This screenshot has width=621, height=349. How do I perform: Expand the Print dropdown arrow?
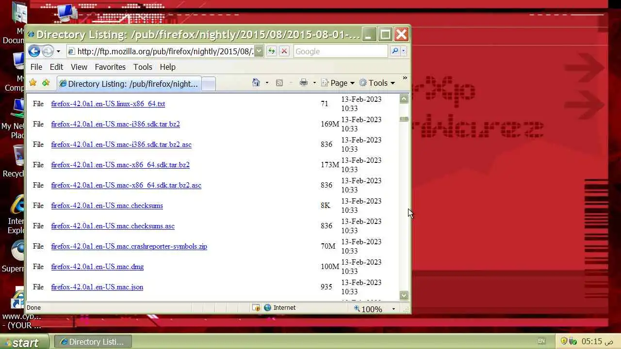tap(314, 83)
